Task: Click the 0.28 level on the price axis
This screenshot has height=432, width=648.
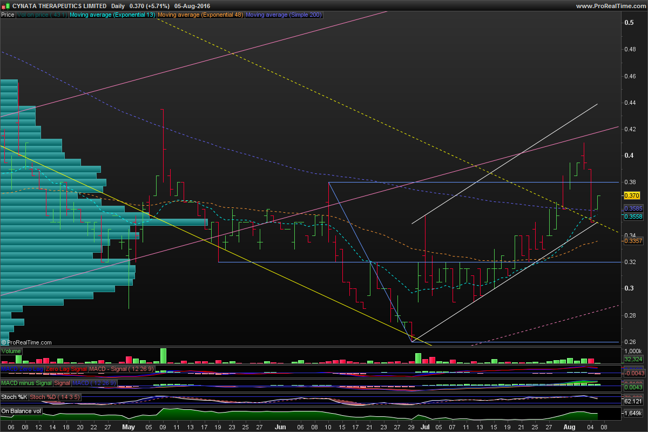Action: pos(631,315)
